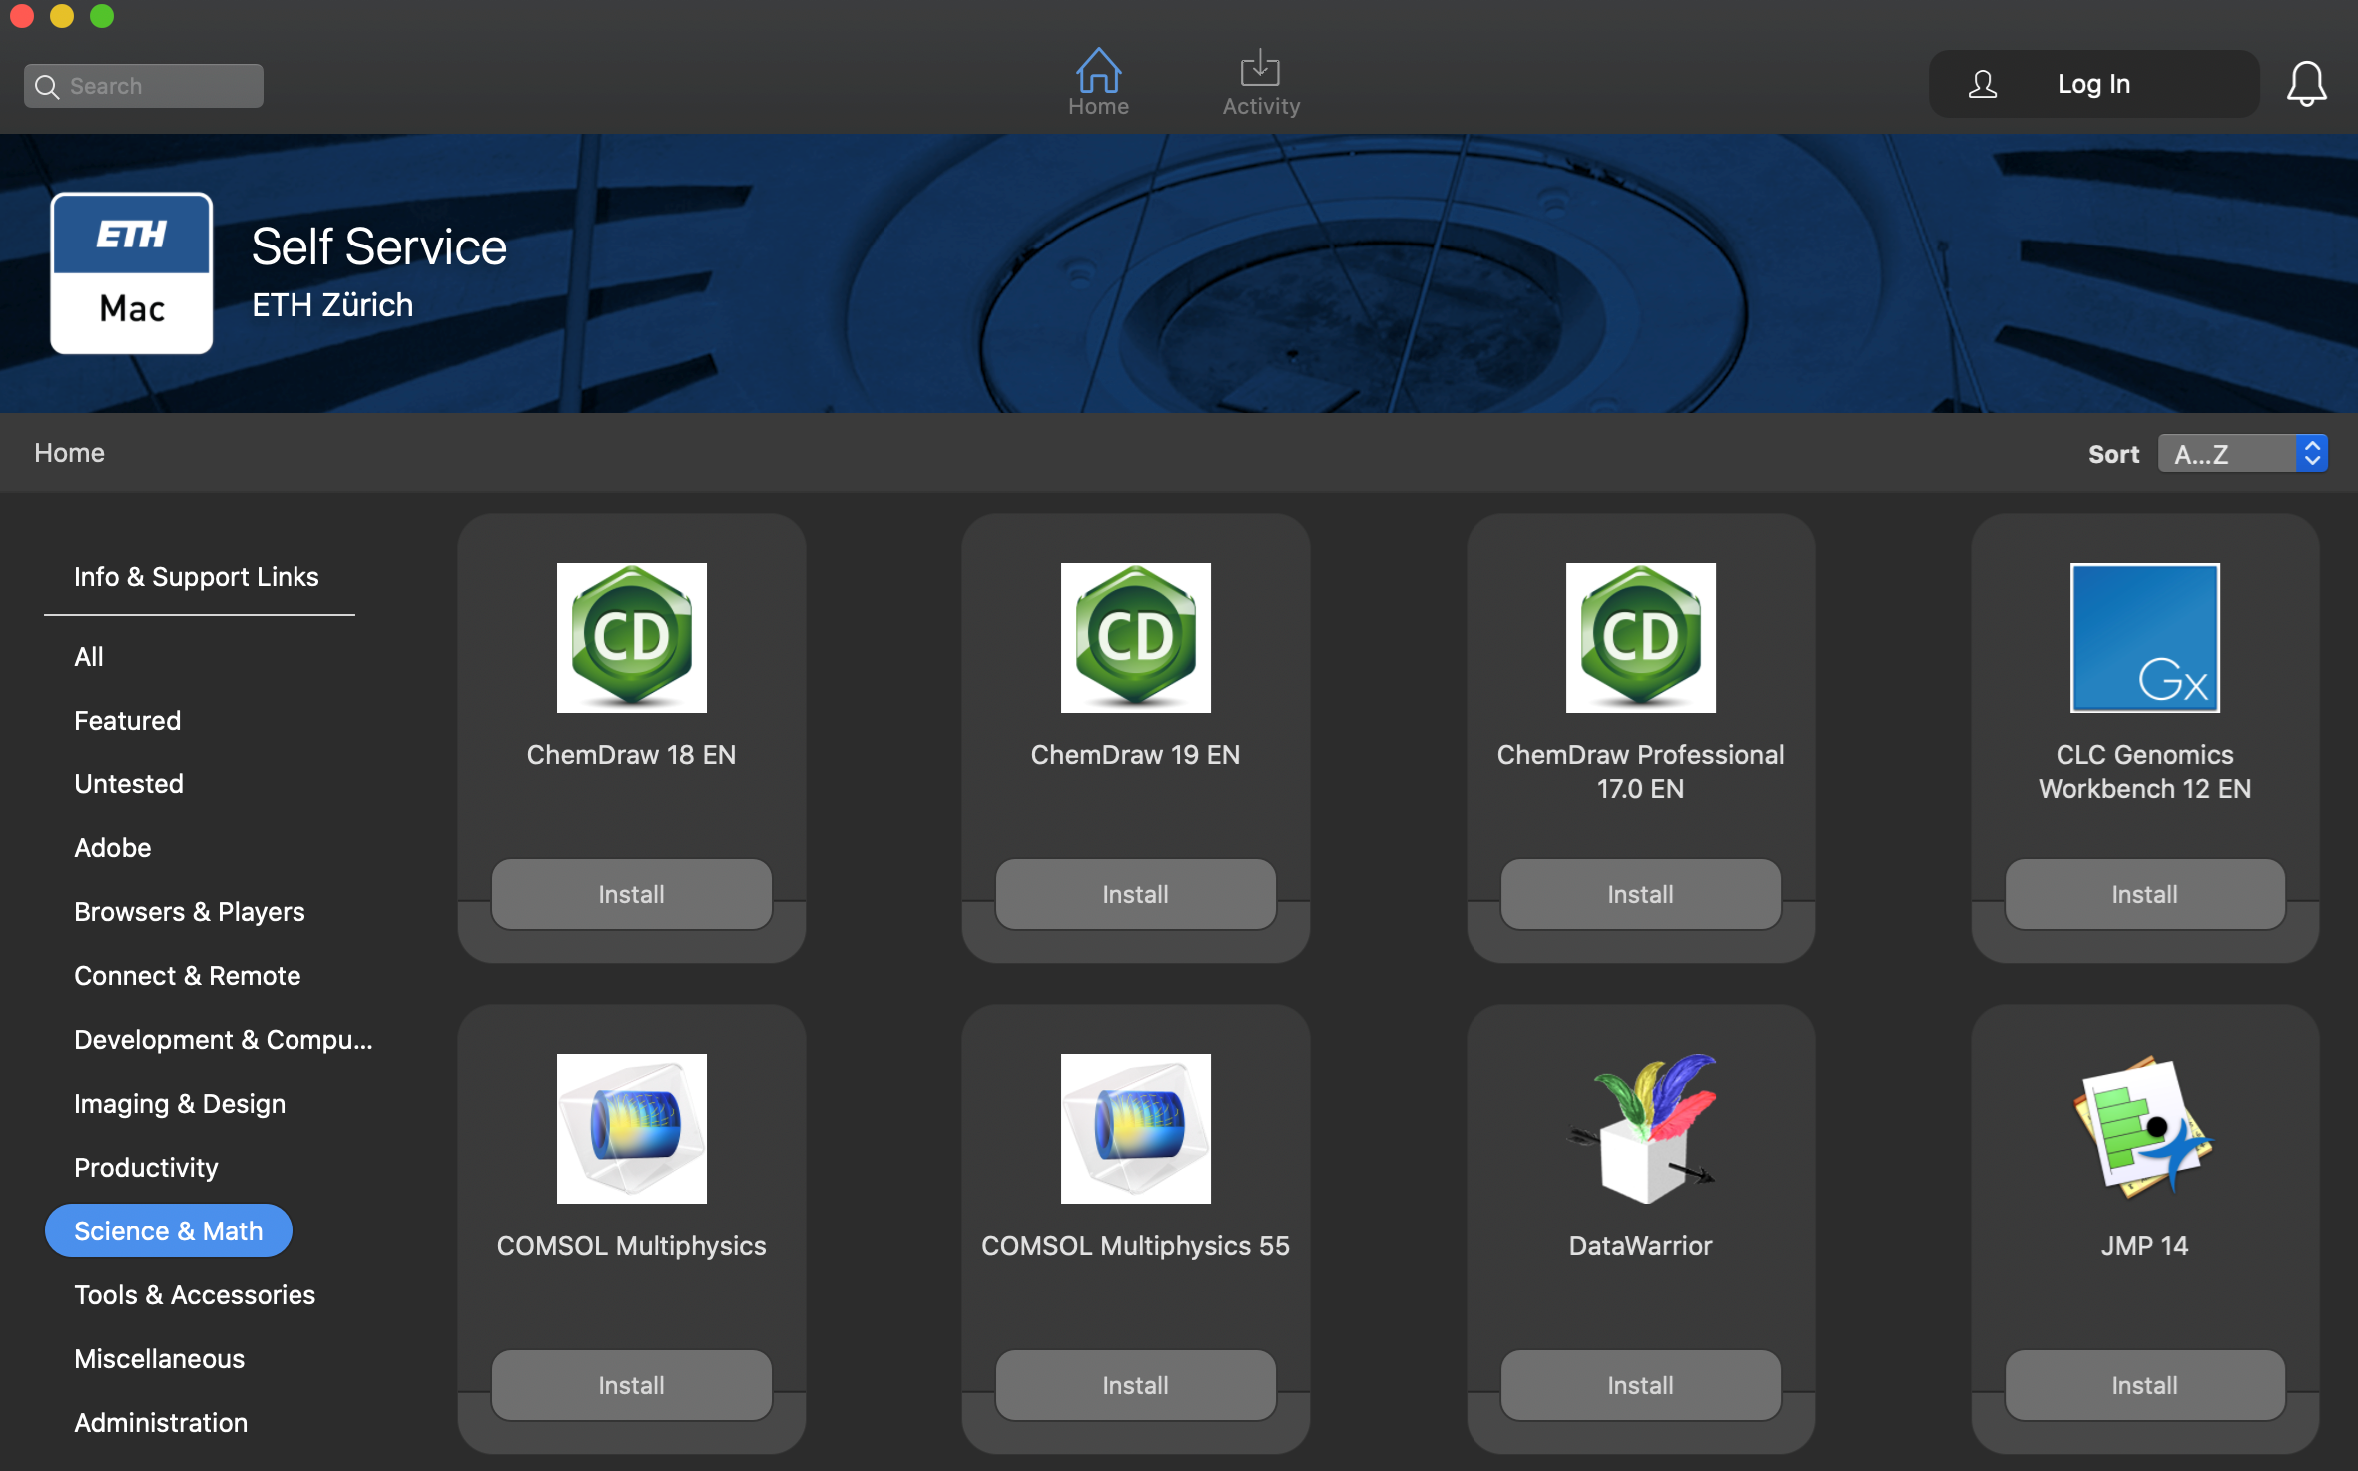Select Connect & Remote category
The image size is (2358, 1471).
coord(188,976)
